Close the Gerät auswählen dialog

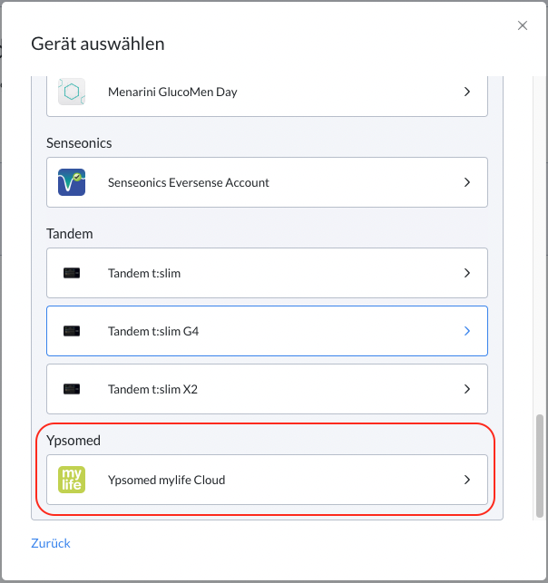coord(523,25)
